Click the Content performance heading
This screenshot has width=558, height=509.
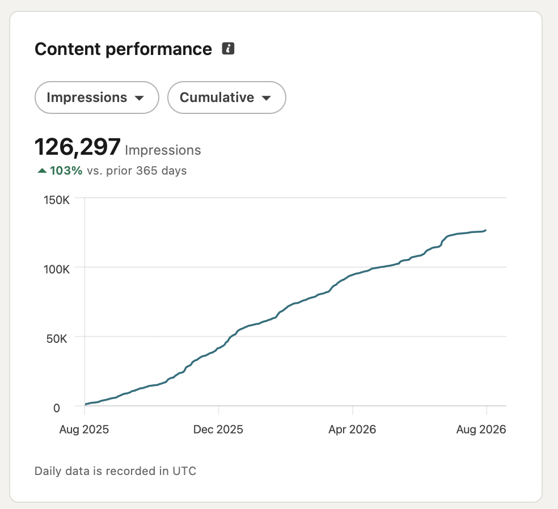click(123, 49)
